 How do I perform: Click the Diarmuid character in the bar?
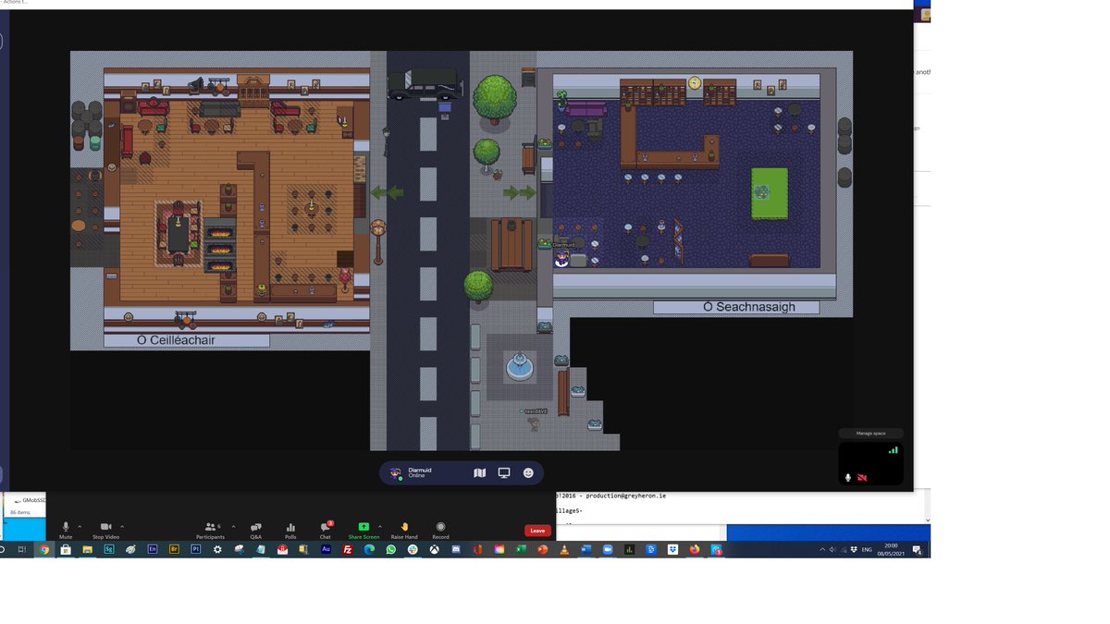tap(561, 258)
